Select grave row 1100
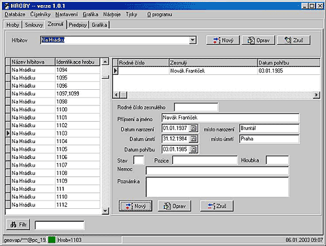The image size is (326, 246). tap(53, 109)
